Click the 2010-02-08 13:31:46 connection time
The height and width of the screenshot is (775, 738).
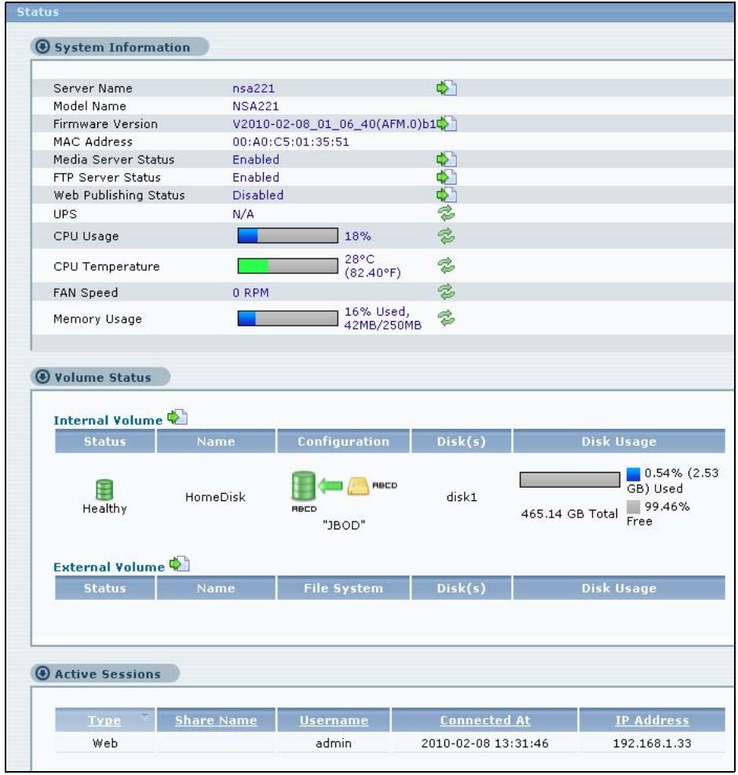pyautogui.click(x=485, y=743)
